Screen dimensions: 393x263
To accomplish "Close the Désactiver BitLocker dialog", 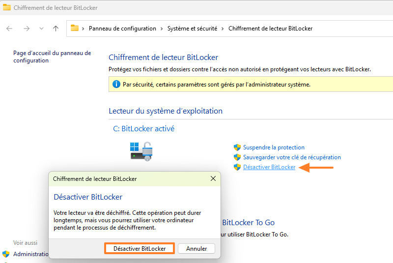I will click(213, 179).
